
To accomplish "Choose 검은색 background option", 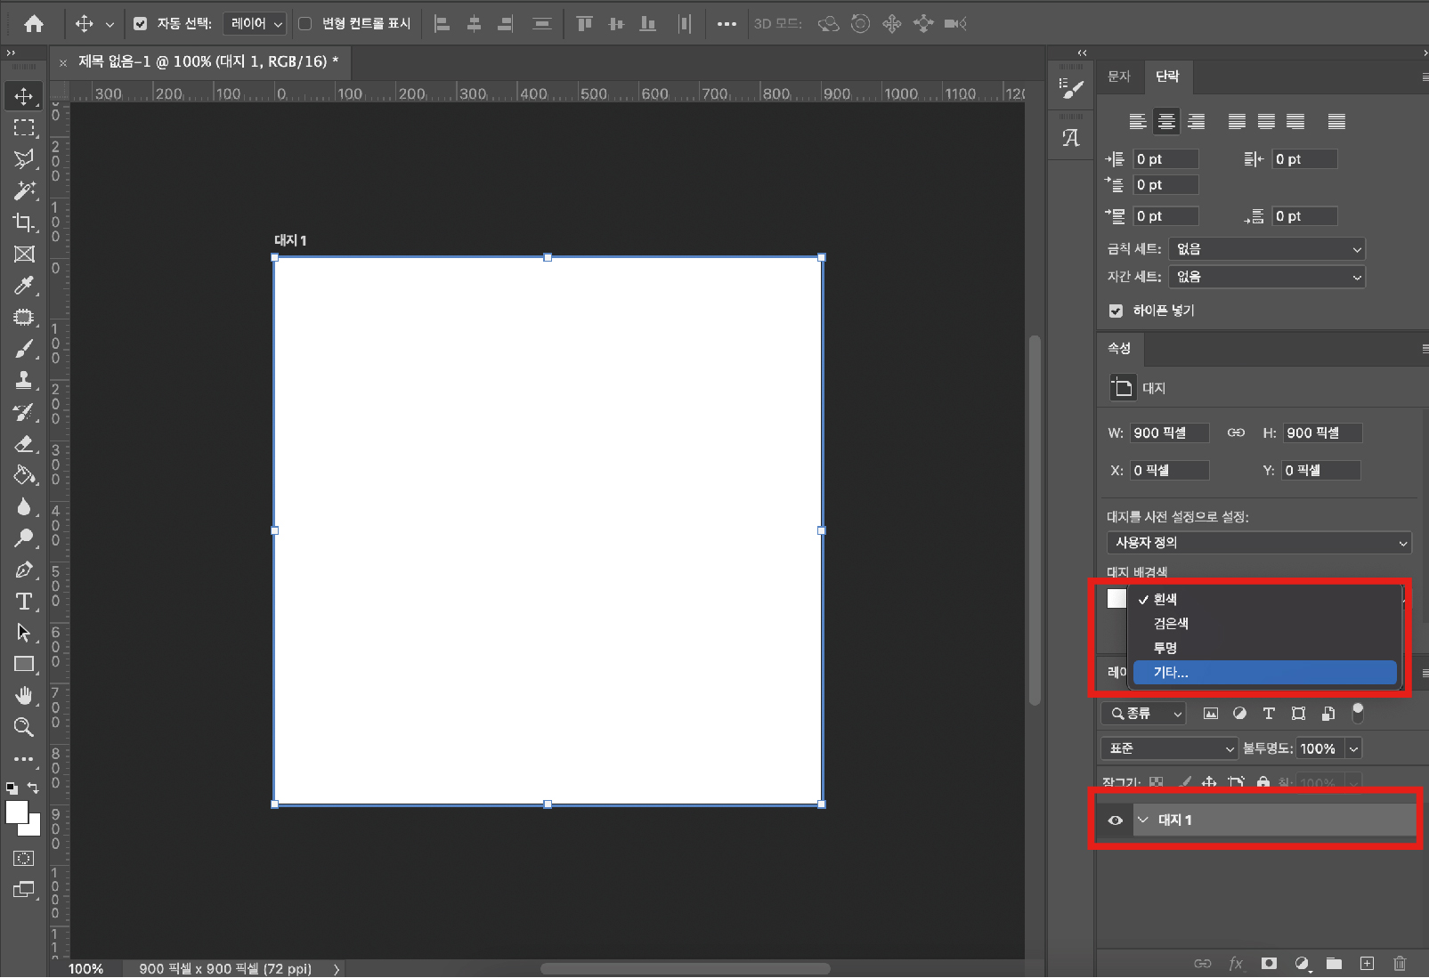I will (1264, 624).
